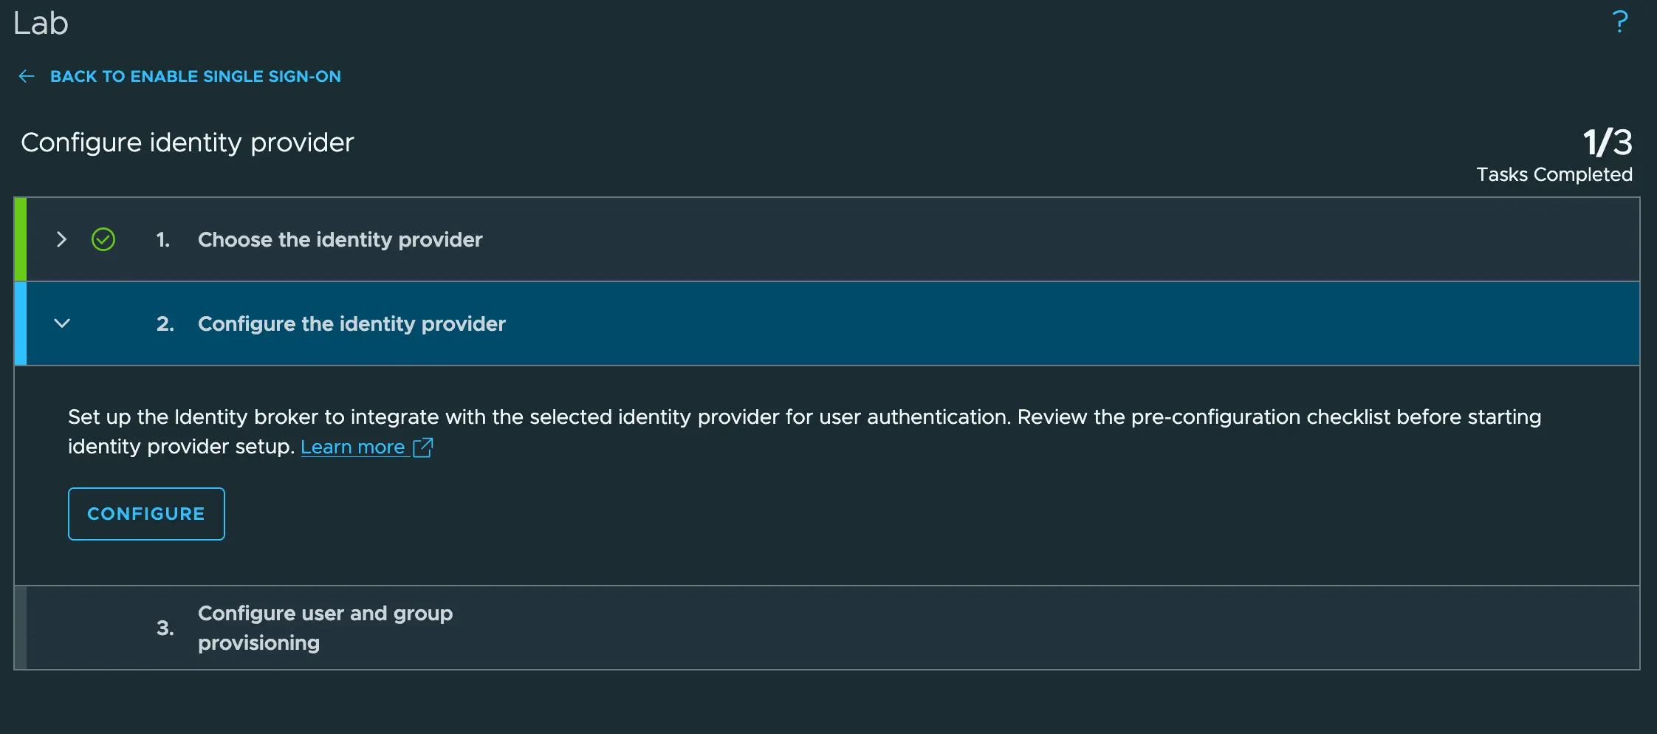
Task: Click the blue progress bar beside step 2
Action: [x=20, y=323]
